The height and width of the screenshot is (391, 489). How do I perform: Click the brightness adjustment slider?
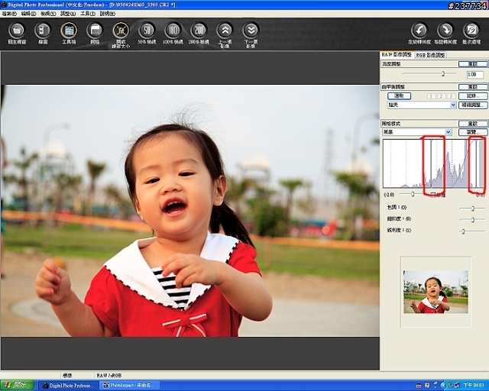pyautogui.click(x=429, y=74)
